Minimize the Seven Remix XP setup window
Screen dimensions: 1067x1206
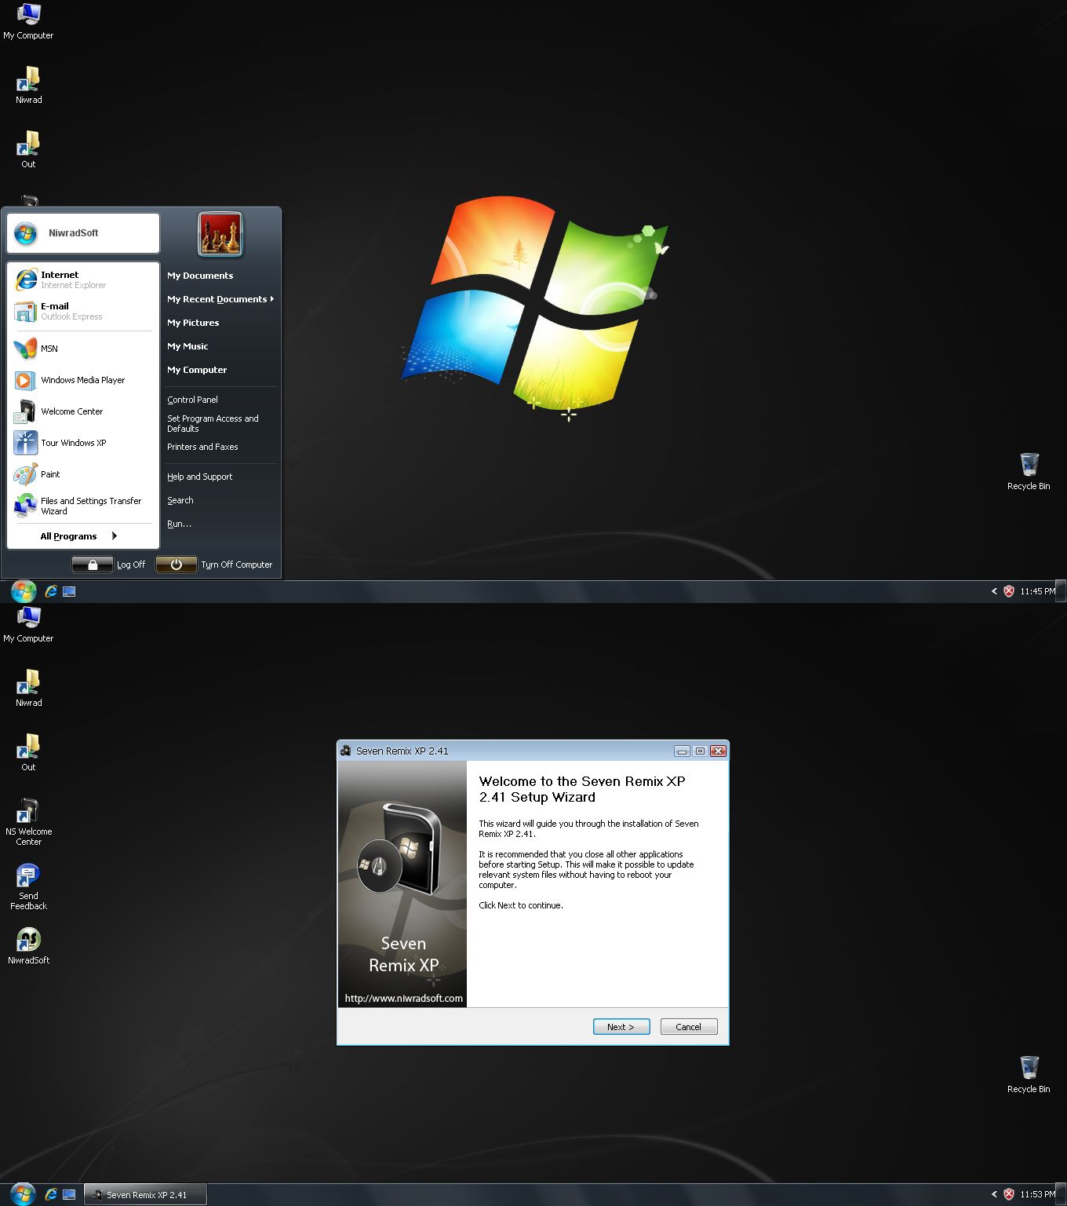point(682,751)
